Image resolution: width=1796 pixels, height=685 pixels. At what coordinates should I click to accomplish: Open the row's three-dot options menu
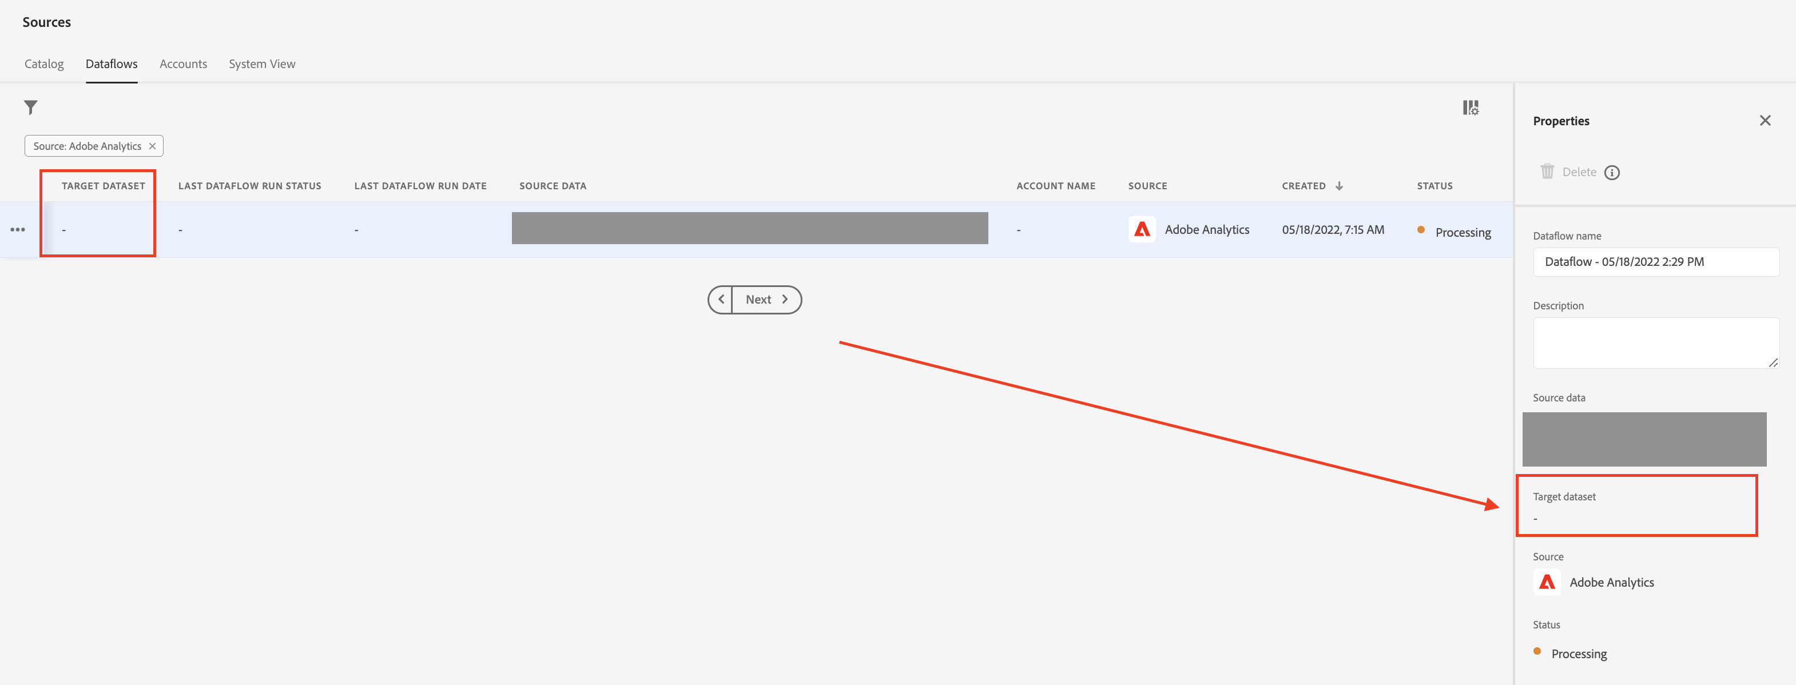click(17, 230)
